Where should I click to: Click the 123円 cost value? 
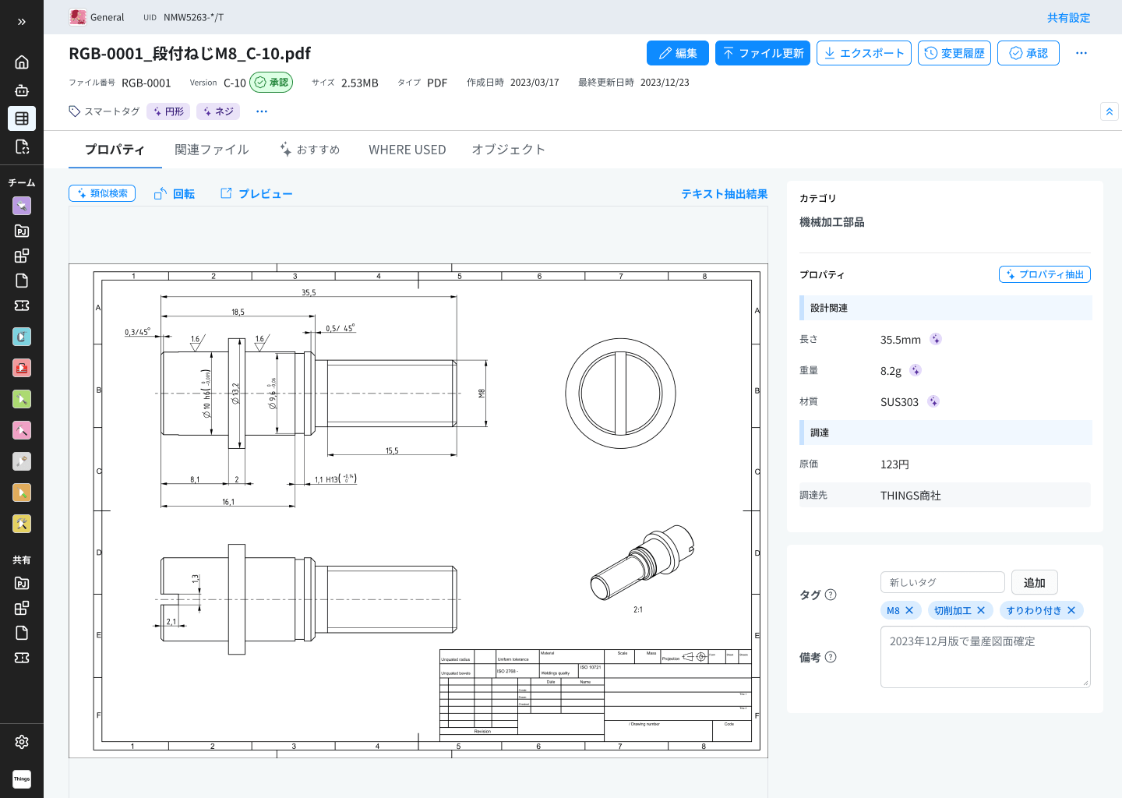click(894, 464)
